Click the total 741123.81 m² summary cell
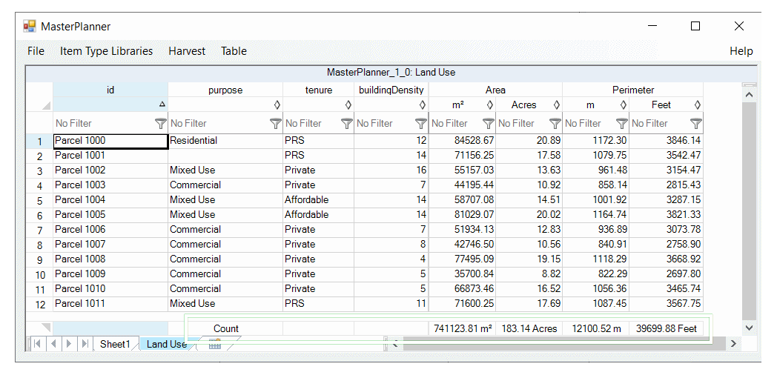 coord(463,328)
